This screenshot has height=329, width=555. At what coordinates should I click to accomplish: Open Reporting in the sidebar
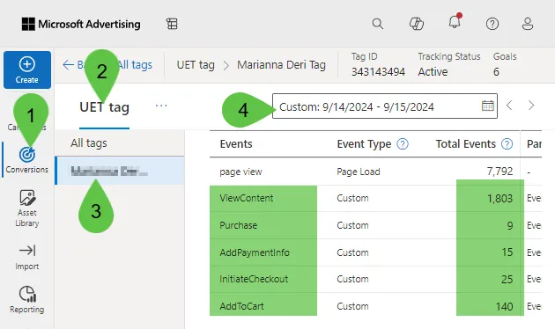(27, 300)
